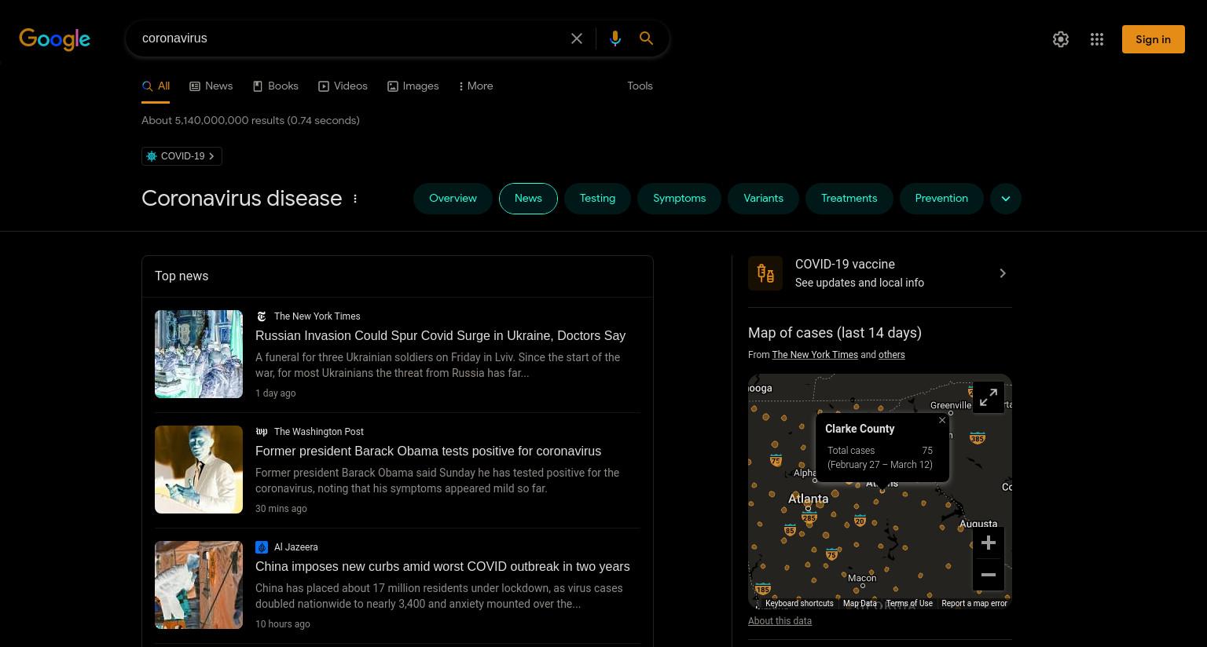Clear the search box with X icon

pos(577,38)
